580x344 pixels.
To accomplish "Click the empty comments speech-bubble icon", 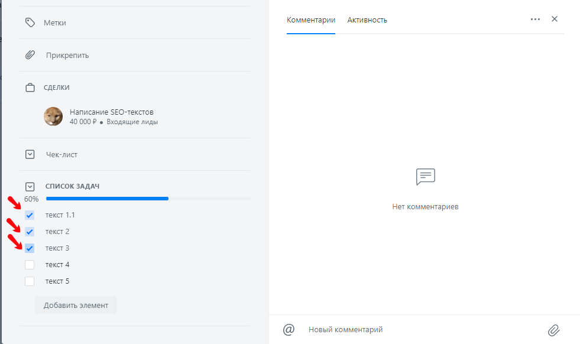I will (425, 177).
